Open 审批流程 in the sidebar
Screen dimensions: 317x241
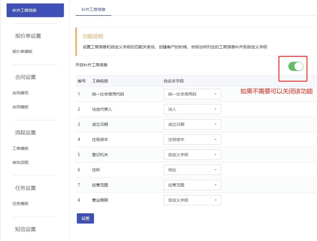coord(20,162)
